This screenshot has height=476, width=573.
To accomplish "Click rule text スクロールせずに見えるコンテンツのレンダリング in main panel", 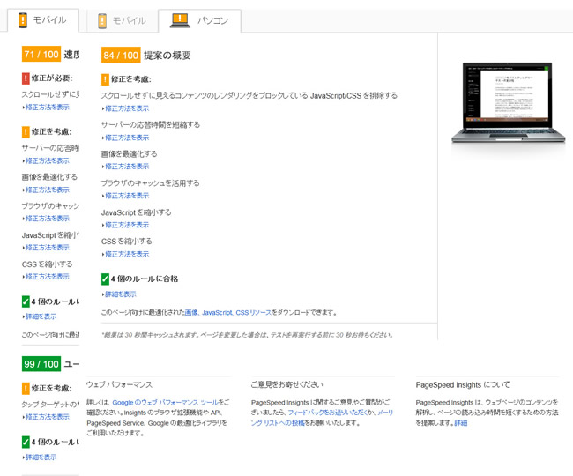I will click(249, 96).
